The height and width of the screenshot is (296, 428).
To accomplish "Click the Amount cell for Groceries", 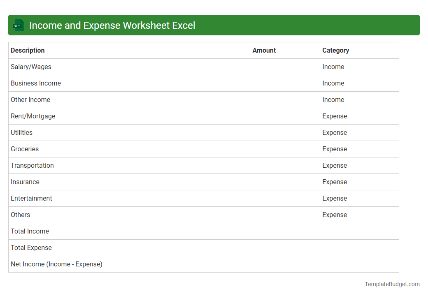I will tap(284, 149).
